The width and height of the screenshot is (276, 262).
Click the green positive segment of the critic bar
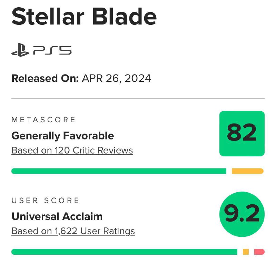point(119,171)
